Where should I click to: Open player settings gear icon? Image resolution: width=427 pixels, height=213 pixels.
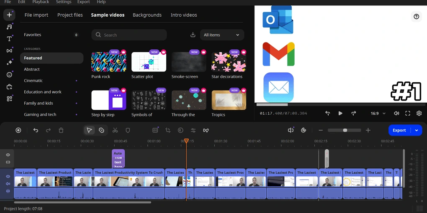coord(419,113)
